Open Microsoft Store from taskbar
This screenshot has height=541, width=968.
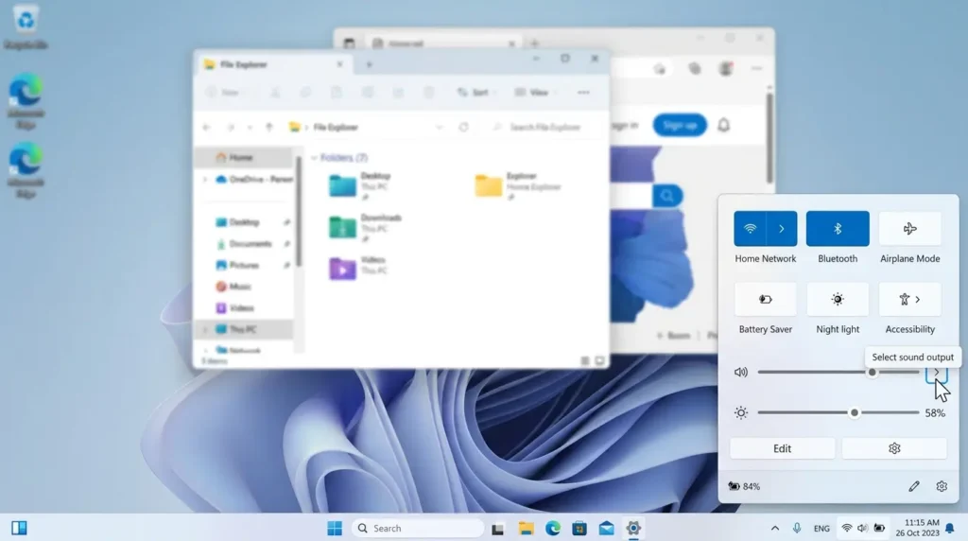click(x=579, y=528)
